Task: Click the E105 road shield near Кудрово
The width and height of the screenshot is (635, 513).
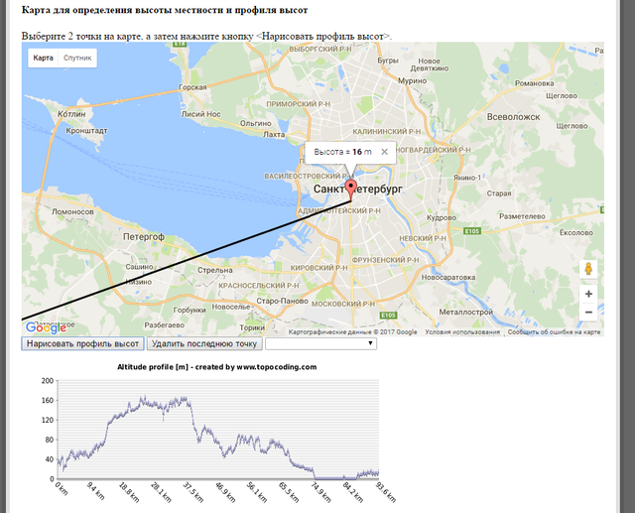Action: pos(471,231)
